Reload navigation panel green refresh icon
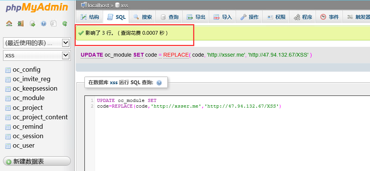Screen dimensions: 370x171 (65, 23)
